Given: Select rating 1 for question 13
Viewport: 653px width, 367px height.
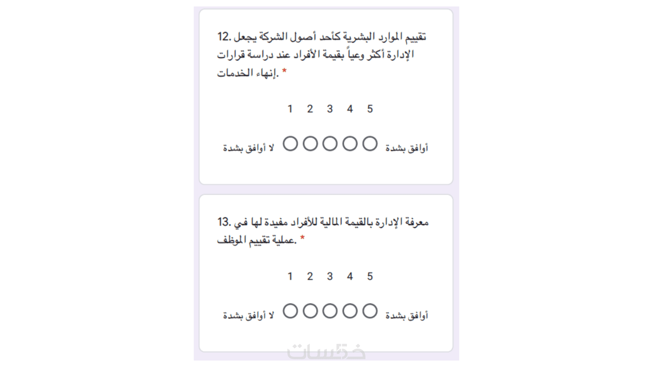Looking at the screenshot, I should (290, 311).
